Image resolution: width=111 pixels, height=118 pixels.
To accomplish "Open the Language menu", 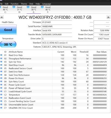I will [47, 4].
